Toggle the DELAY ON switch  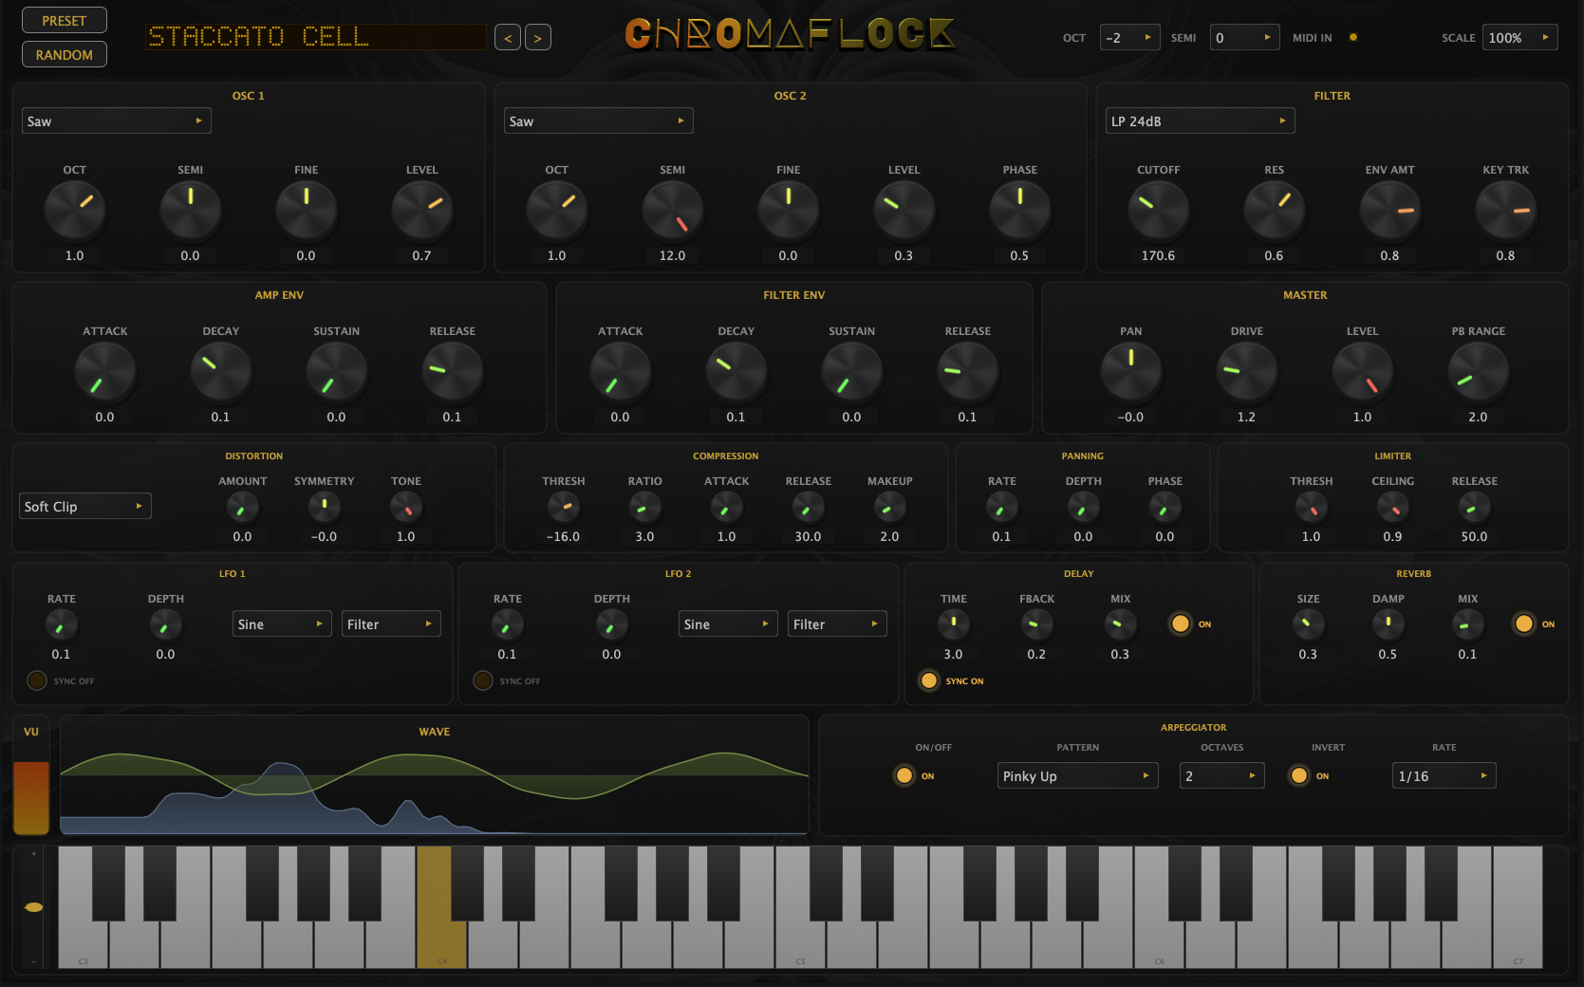1181,624
